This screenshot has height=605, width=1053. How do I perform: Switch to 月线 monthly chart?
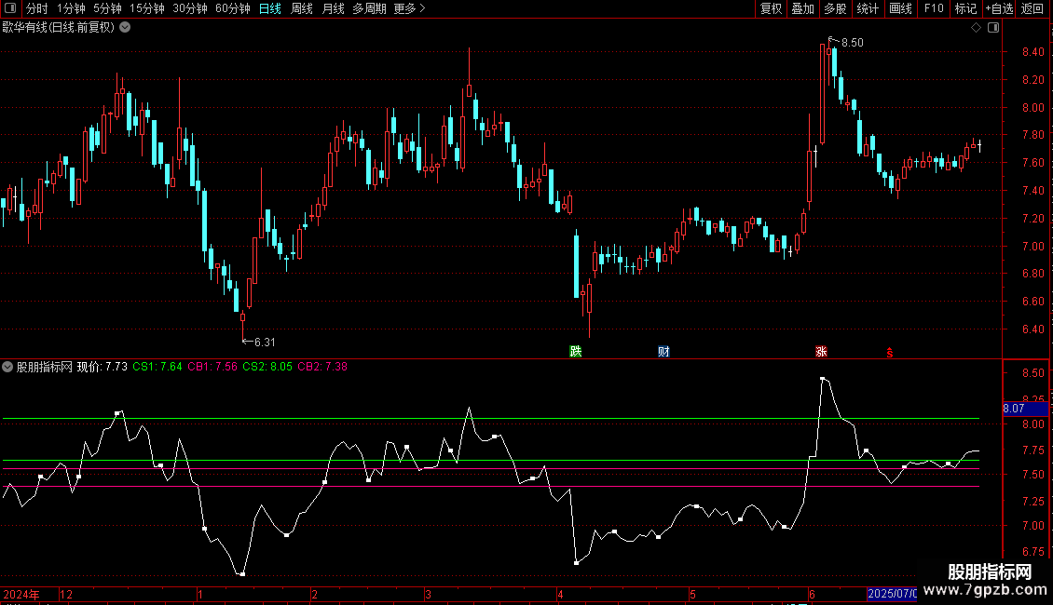click(333, 8)
